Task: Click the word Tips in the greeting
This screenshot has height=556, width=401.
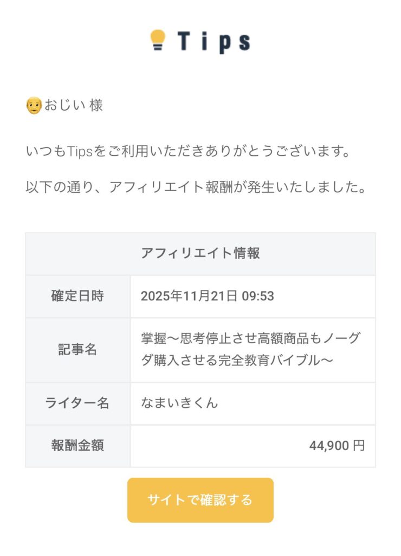Action: pyautogui.click(x=81, y=151)
